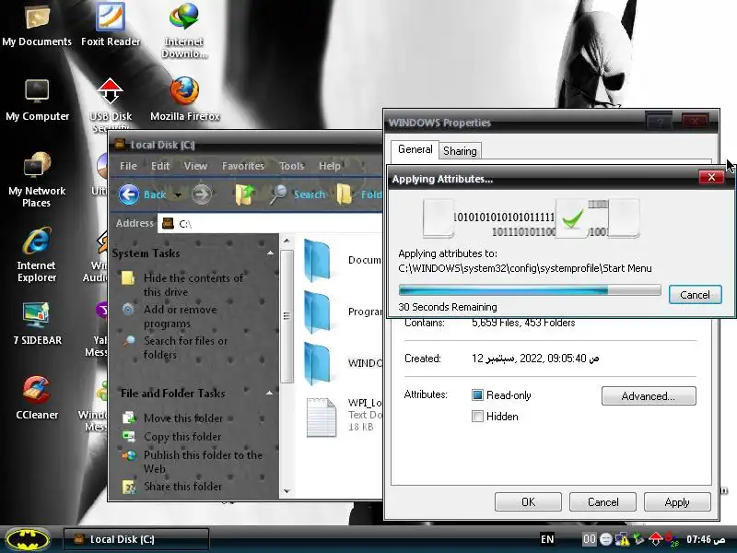Screen dimensions: 737x553
Task: Click OK in WINDOWS Properties dialog
Action: tap(528, 501)
